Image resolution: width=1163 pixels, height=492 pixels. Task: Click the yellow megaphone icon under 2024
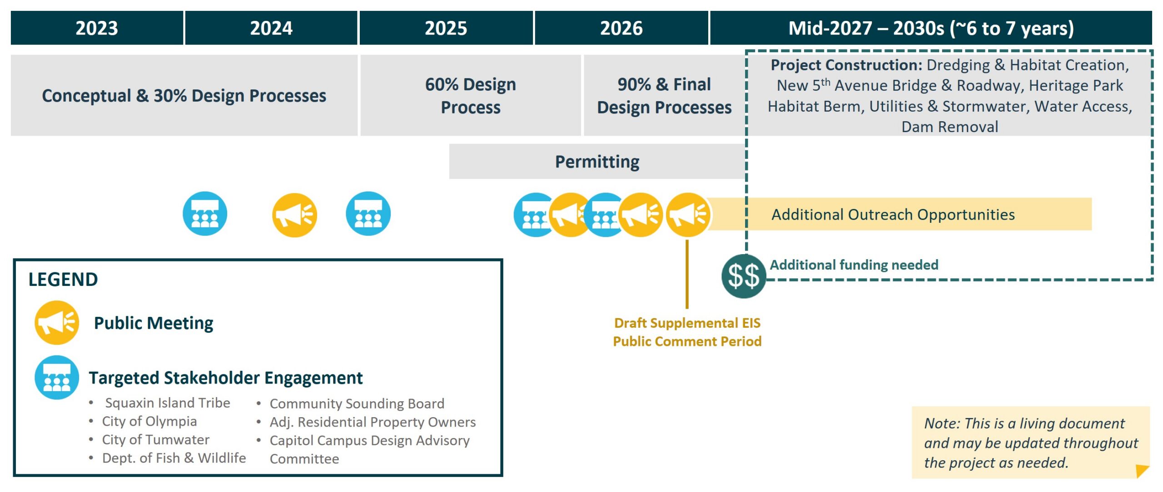pos(294,215)
